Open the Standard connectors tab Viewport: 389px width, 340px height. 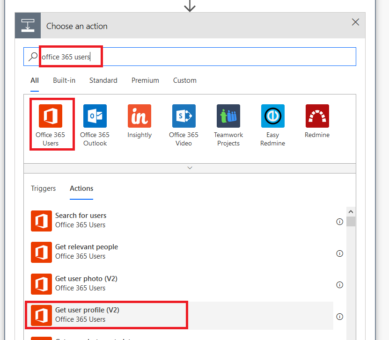tap(103, 80)
